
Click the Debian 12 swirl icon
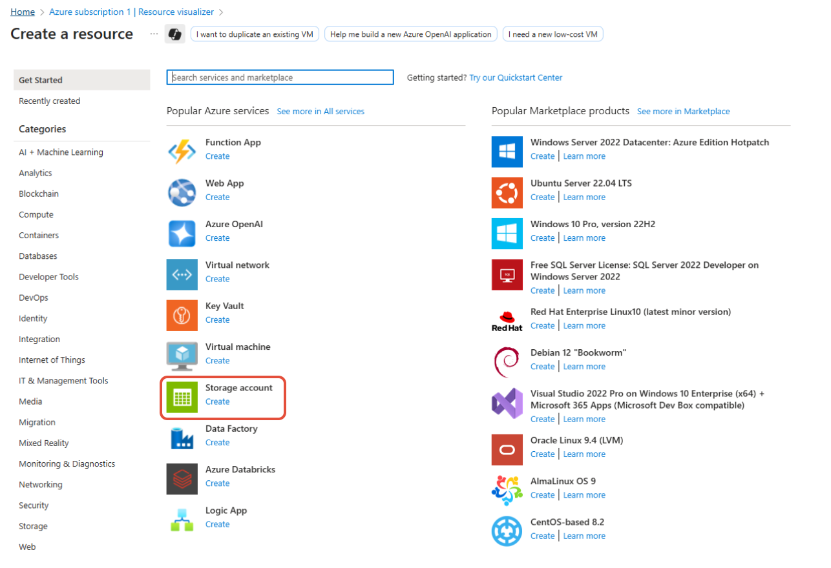(507, 361)
